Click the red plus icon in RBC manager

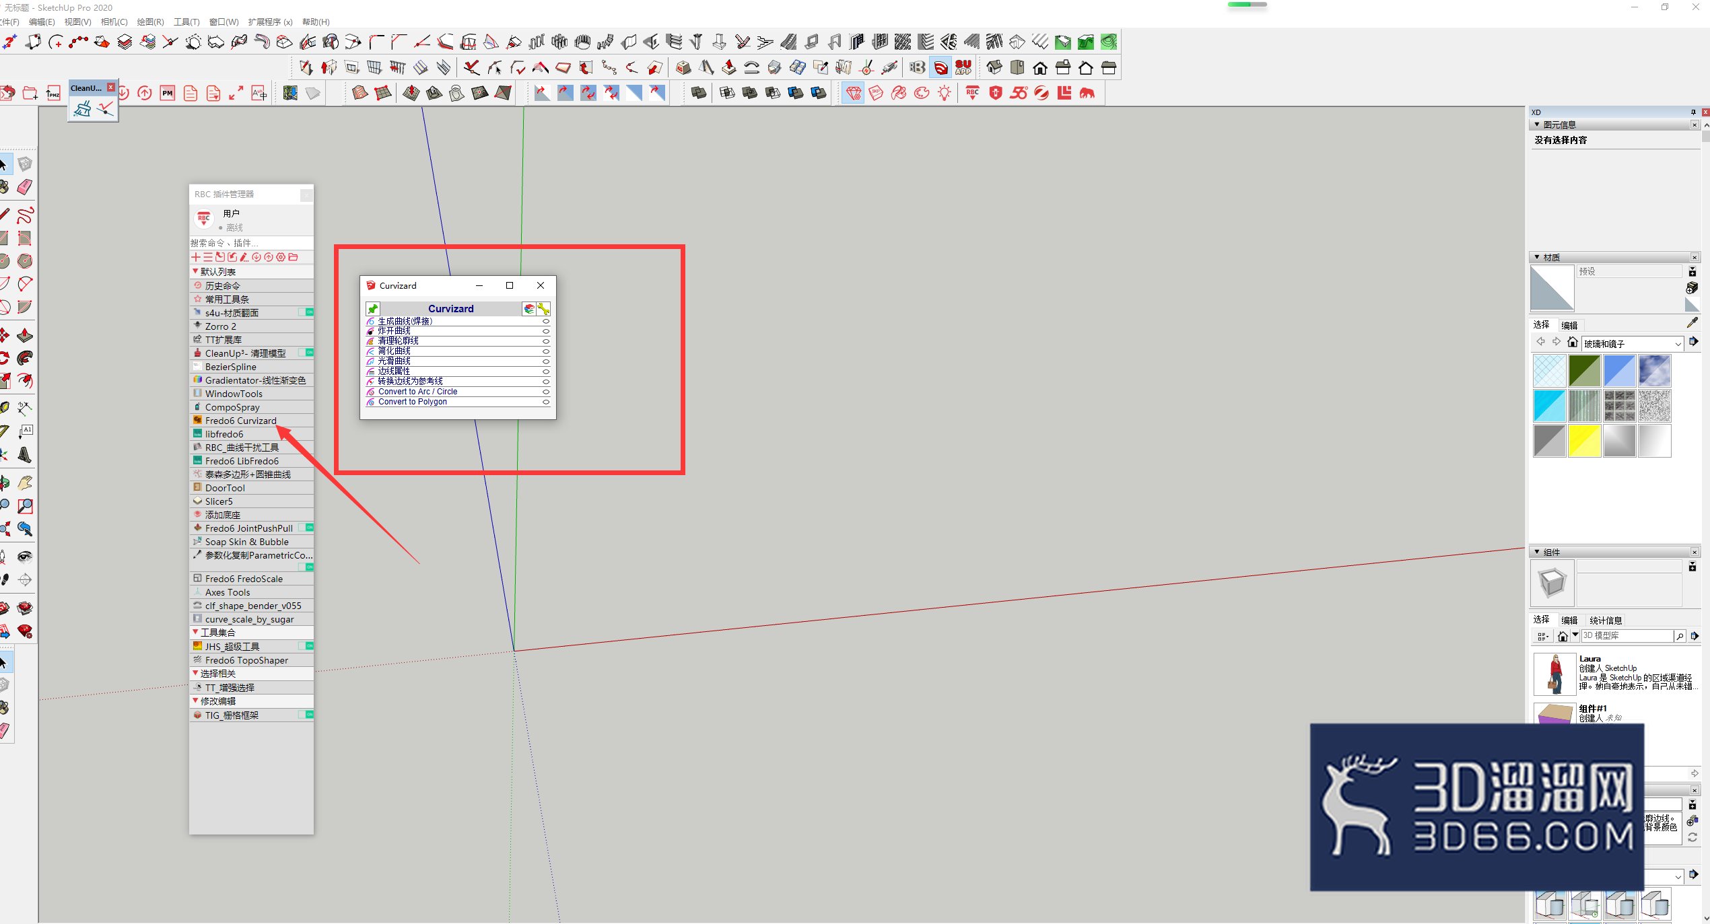(196, 257)
